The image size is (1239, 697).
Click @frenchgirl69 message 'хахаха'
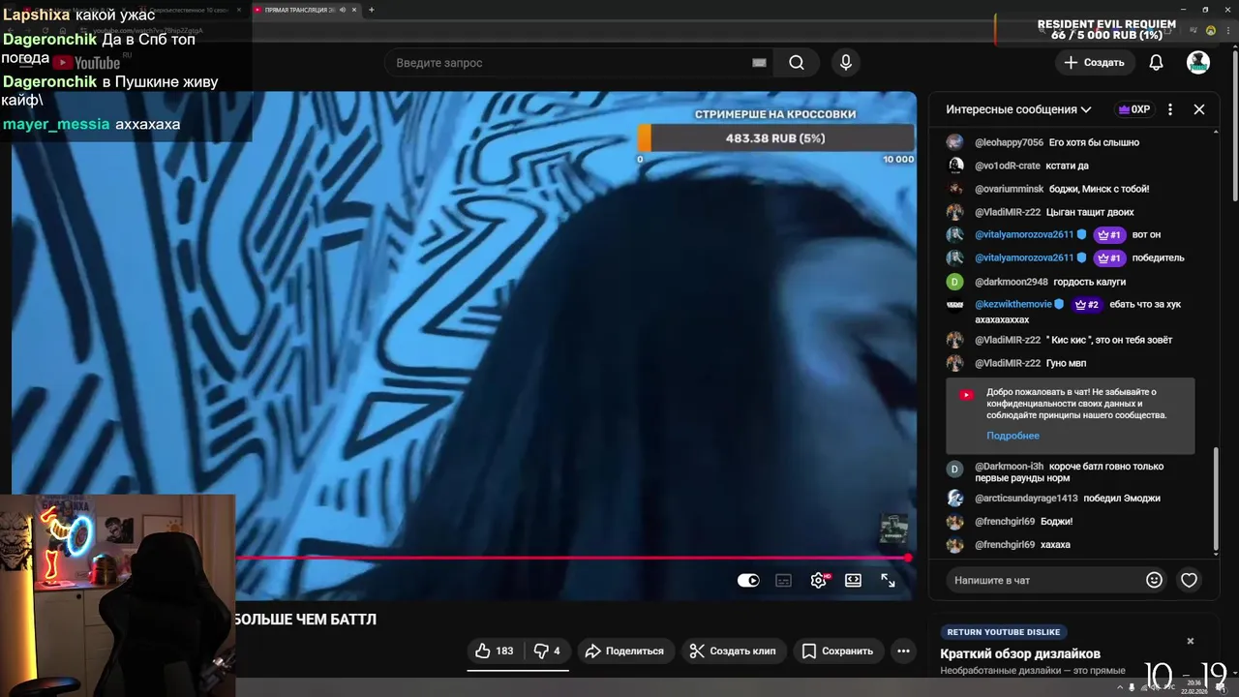click(1055, 545)
